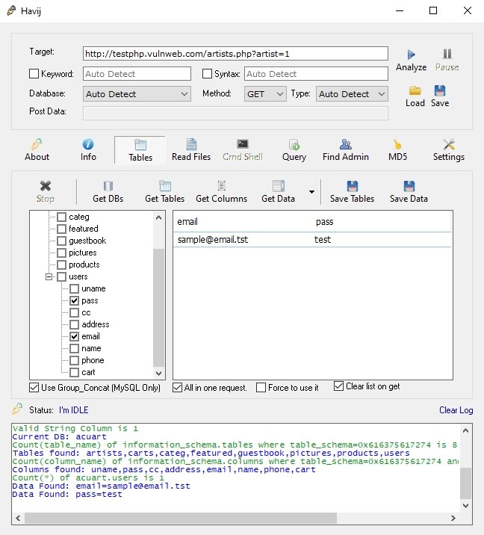Open the Settings tab
This screenshot has height=535, width=484.
pyautogui.click(x=449, y=150)
